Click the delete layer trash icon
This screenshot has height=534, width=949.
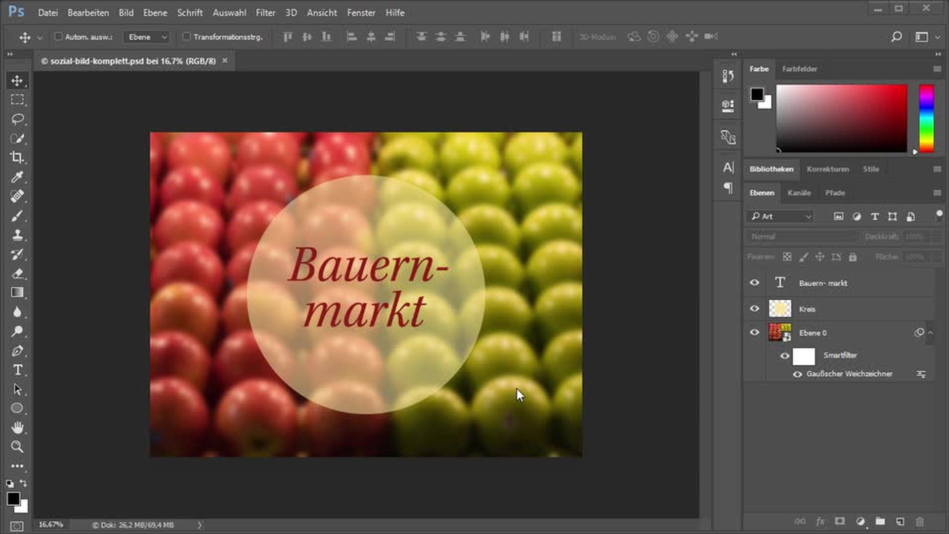pyautogui.click(x=919, y=522)
